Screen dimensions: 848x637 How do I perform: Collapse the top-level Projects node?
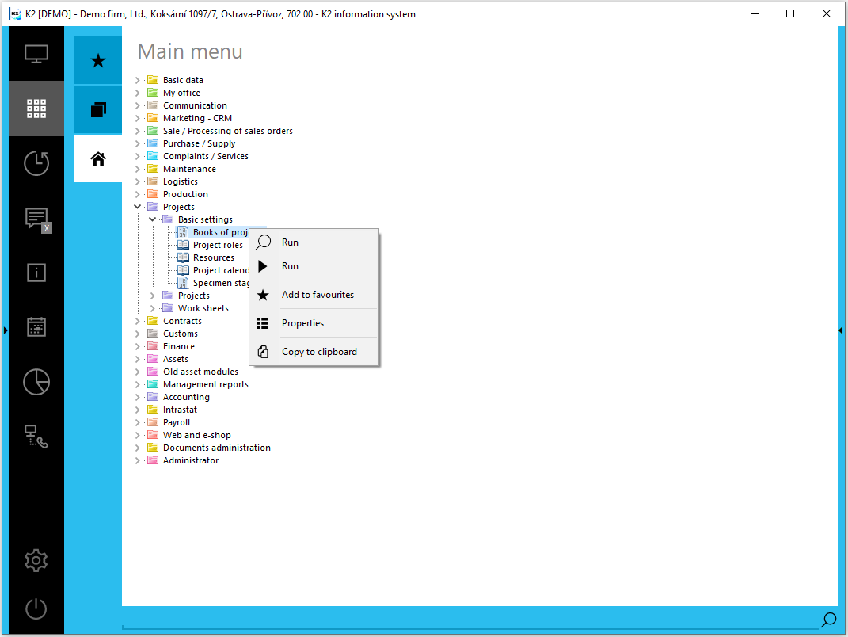137,207
